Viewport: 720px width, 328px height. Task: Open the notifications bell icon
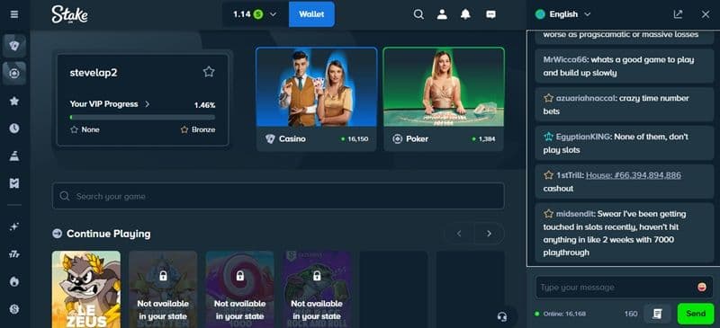(x=465, y=14)
